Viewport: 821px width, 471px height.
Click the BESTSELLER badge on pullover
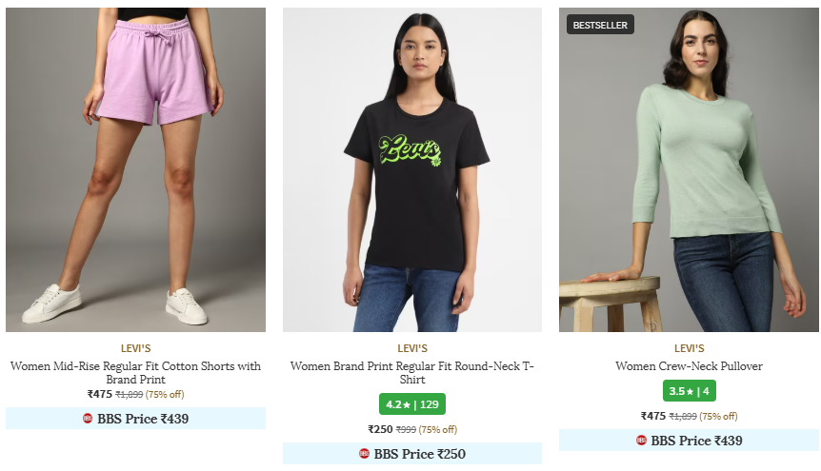point(600,25)
